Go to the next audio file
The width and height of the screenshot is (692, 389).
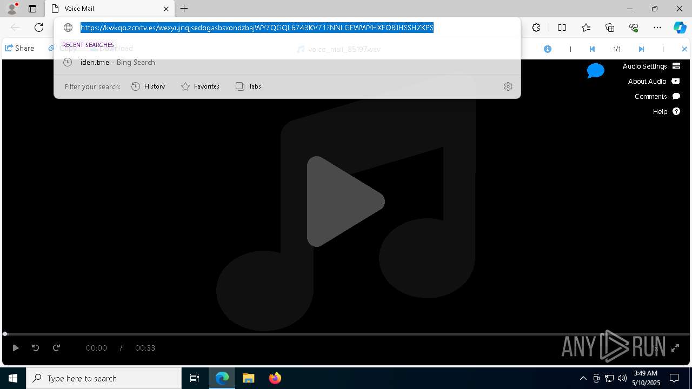pos(641,49)
